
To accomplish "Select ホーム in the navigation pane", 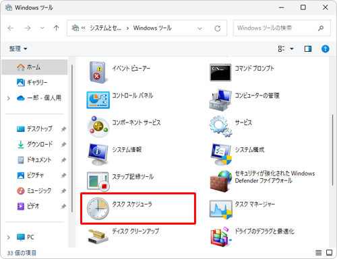I will [x=34, y=67].
